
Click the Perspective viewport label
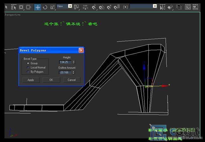click(13, 15)
